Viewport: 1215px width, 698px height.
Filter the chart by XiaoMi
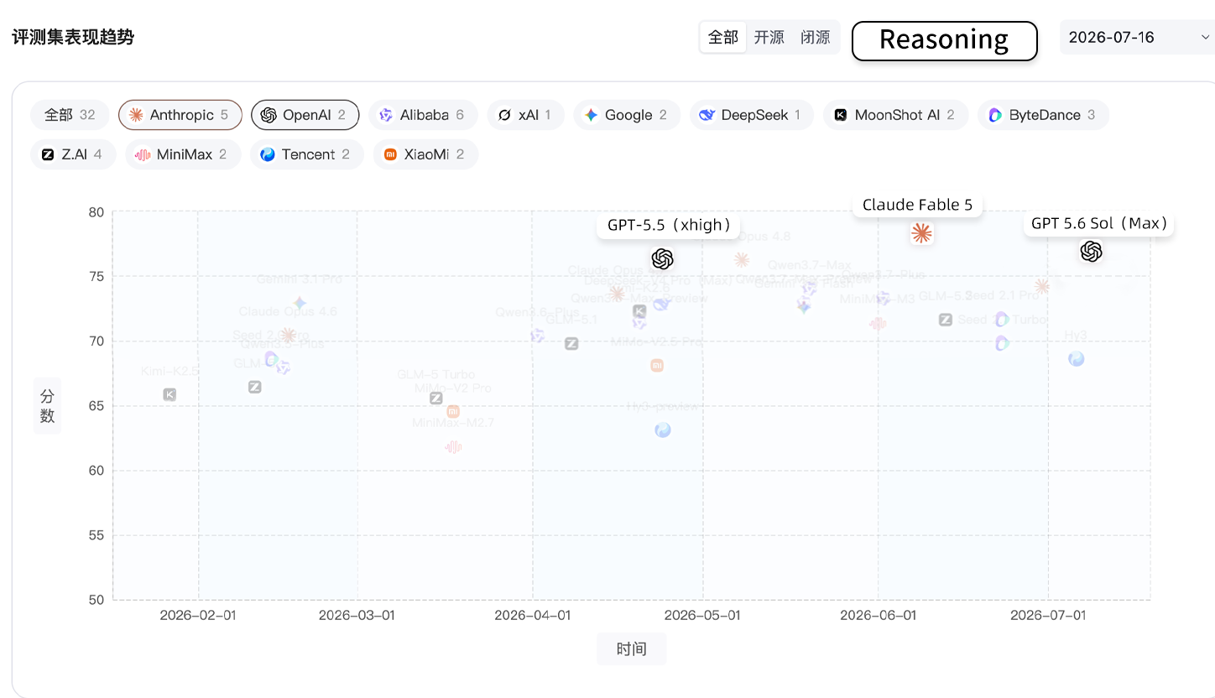(425, 154)
